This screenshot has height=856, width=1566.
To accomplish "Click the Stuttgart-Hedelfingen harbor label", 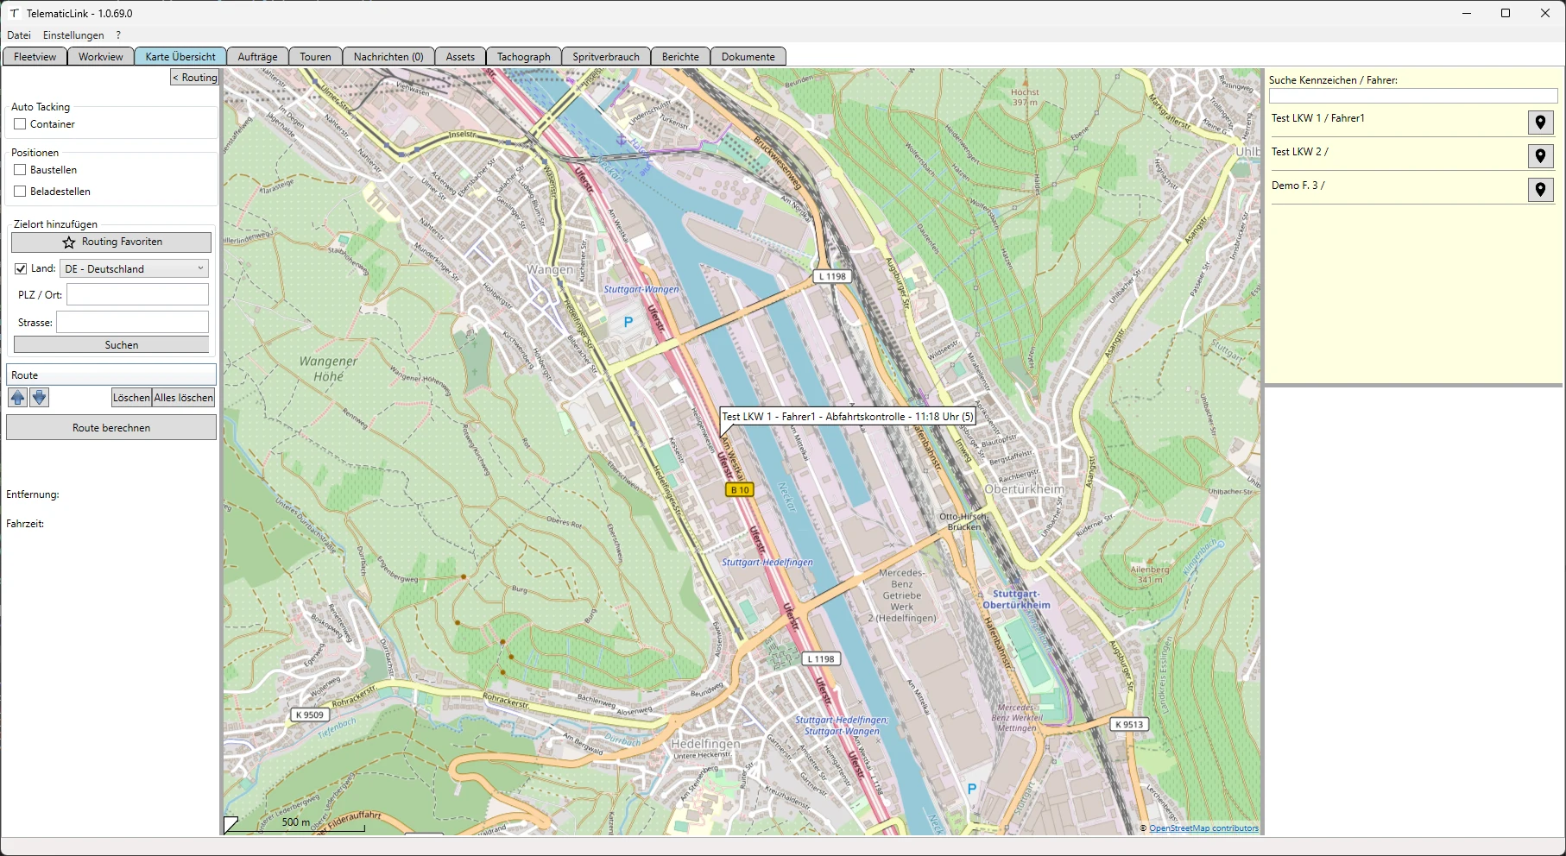I will 767,562.
